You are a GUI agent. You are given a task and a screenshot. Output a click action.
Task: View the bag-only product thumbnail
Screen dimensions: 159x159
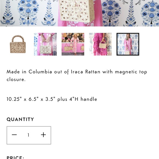tap(18, 44)
